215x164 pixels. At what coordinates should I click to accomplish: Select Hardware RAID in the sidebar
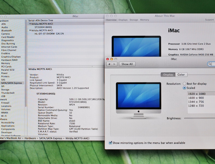coord(9,60)
